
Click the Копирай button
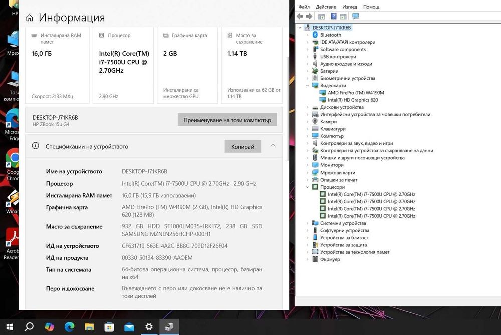[243, 146]
